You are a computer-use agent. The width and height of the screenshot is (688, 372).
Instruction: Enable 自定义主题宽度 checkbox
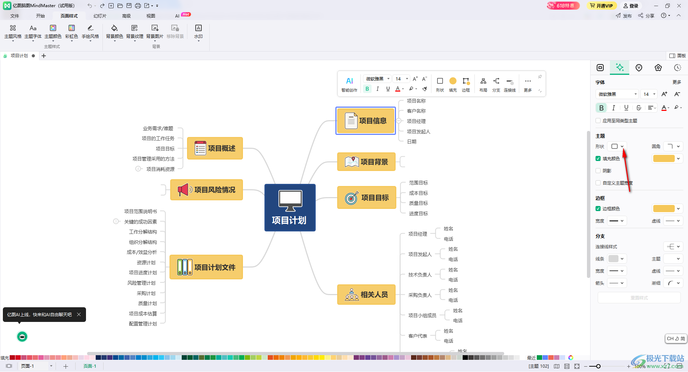[598, 183]
